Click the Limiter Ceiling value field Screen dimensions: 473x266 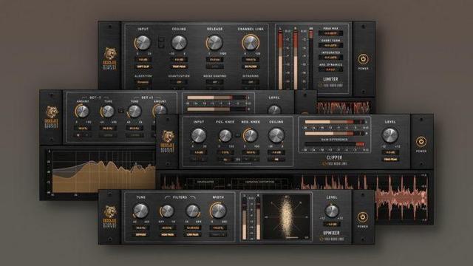point(179,60)
